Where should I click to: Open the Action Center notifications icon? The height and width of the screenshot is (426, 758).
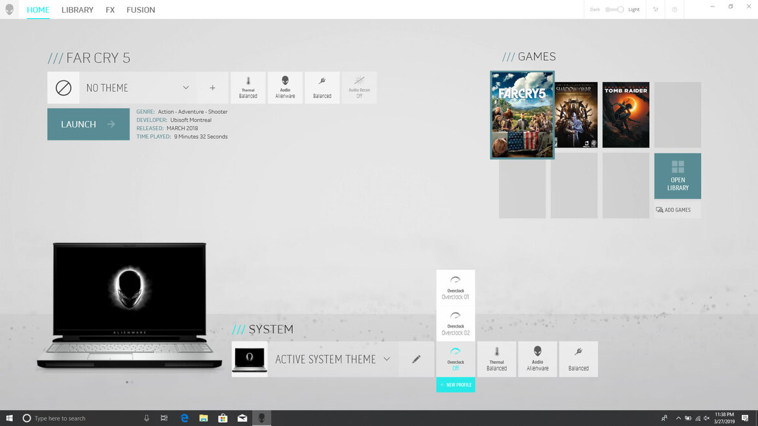[x=745, y=418]
